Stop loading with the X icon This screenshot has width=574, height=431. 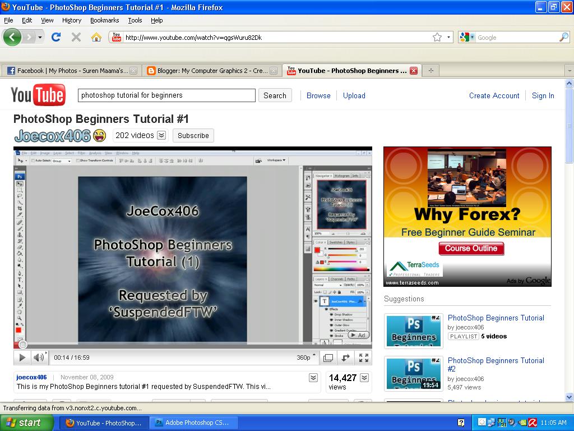pyautogui.click(x=76, y=37)
